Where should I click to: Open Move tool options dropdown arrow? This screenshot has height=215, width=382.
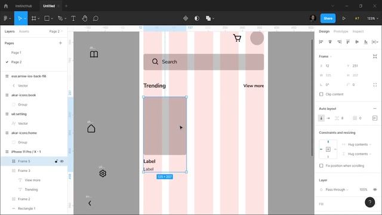pos(25,19)
